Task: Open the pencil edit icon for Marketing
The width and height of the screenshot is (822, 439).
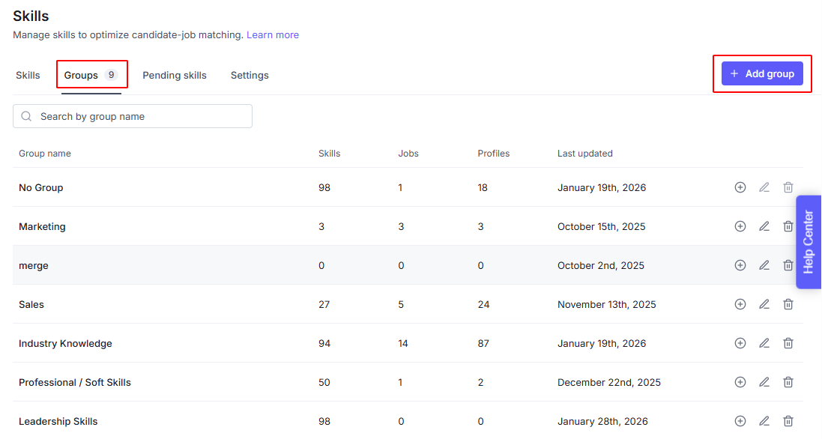Action: (x=764, y=226)
